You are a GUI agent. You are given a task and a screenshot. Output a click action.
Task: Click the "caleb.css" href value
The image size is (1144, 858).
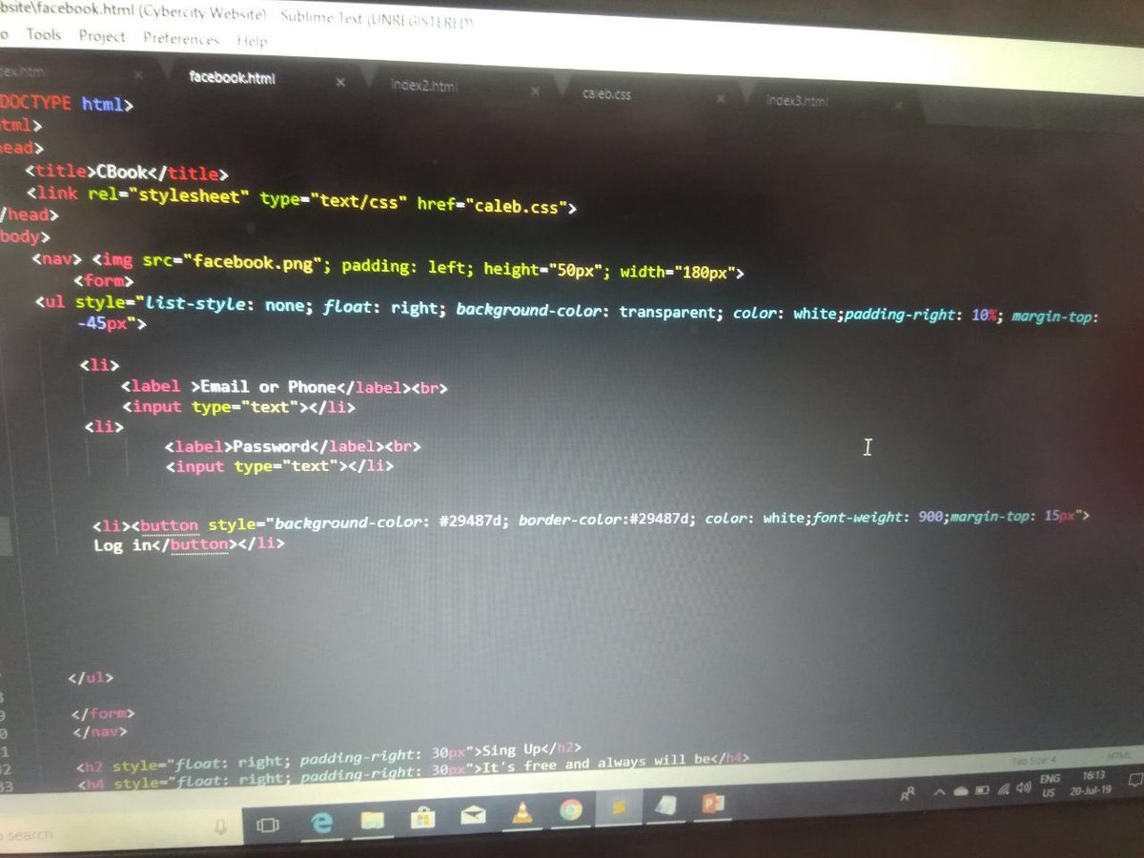[516, 206]
